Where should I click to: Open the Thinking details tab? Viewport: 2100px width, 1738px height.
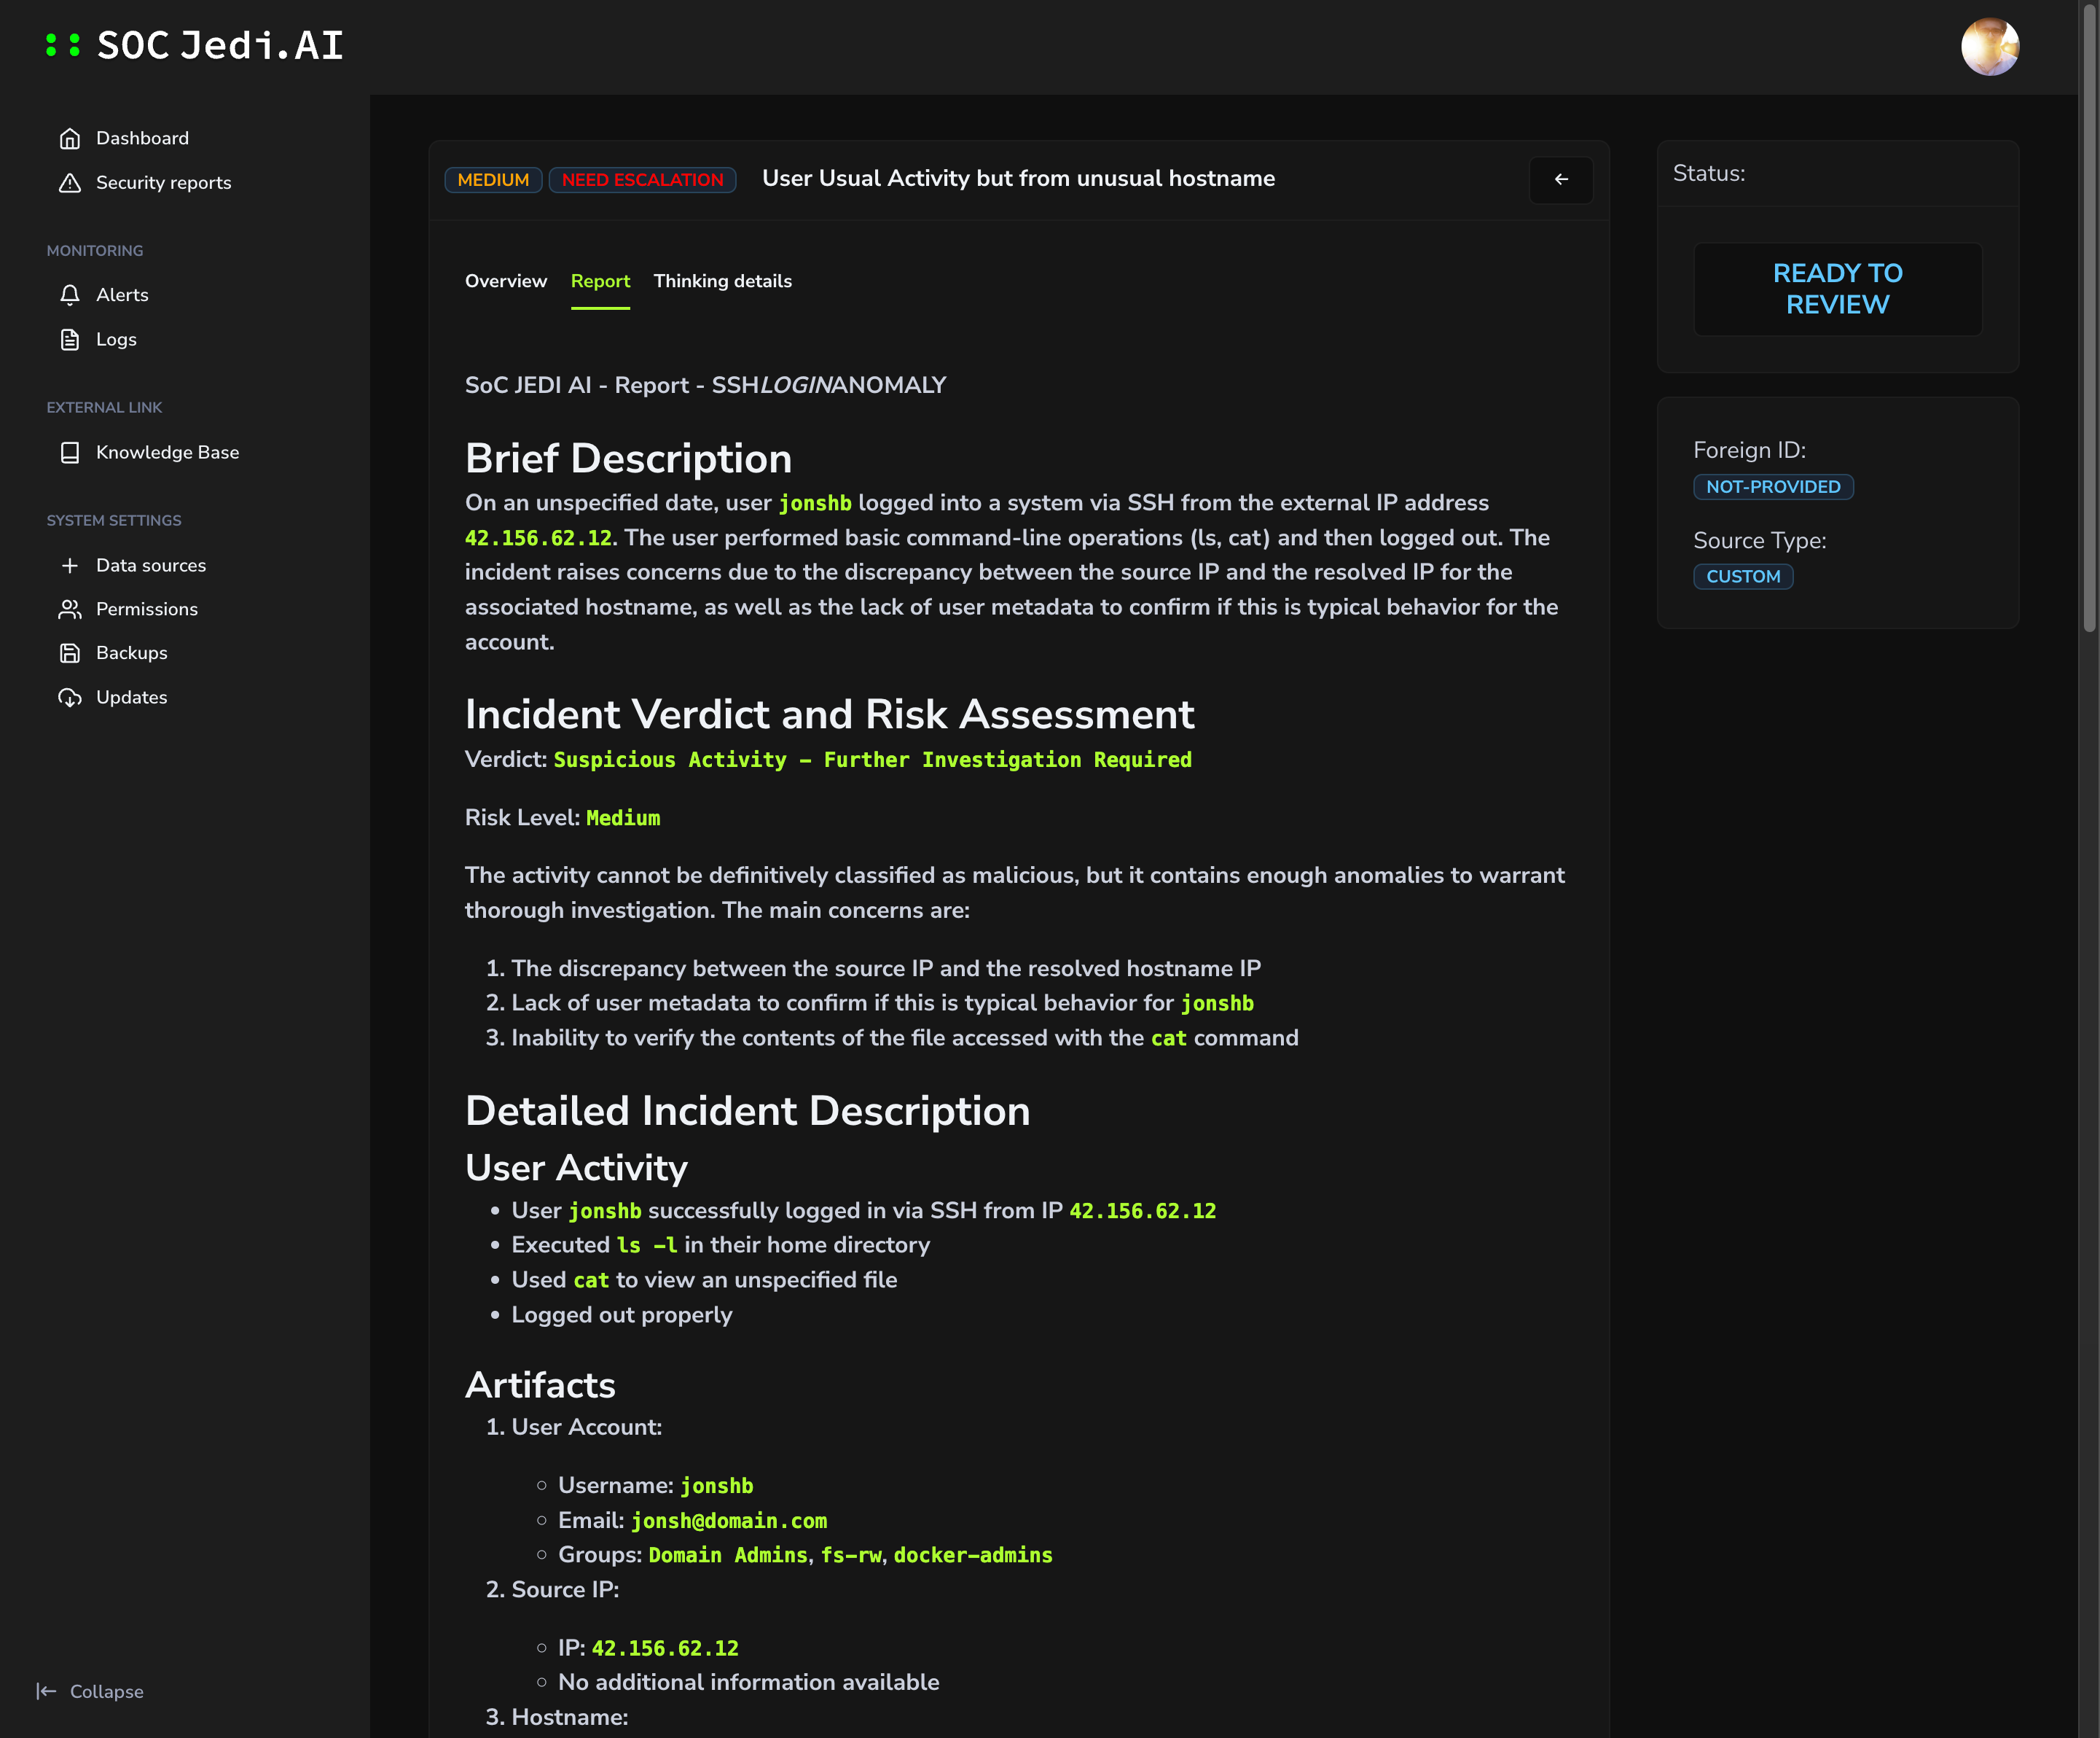[x=722, y=281]
